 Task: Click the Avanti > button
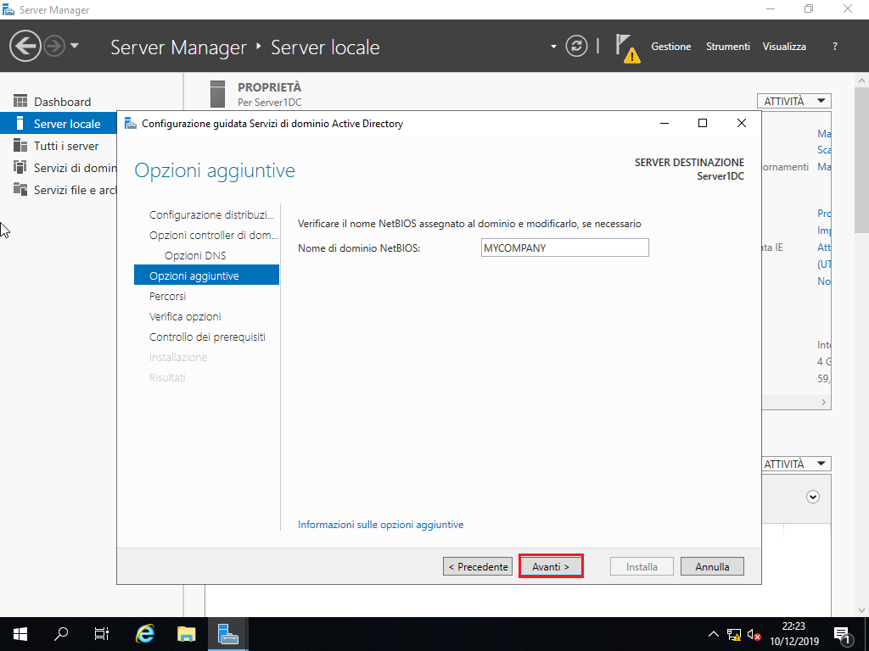551,566
